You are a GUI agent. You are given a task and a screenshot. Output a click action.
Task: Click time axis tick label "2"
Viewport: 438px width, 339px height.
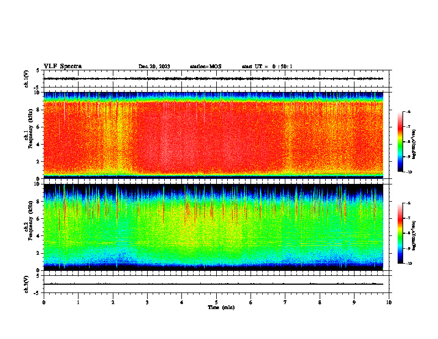point(113,302)
